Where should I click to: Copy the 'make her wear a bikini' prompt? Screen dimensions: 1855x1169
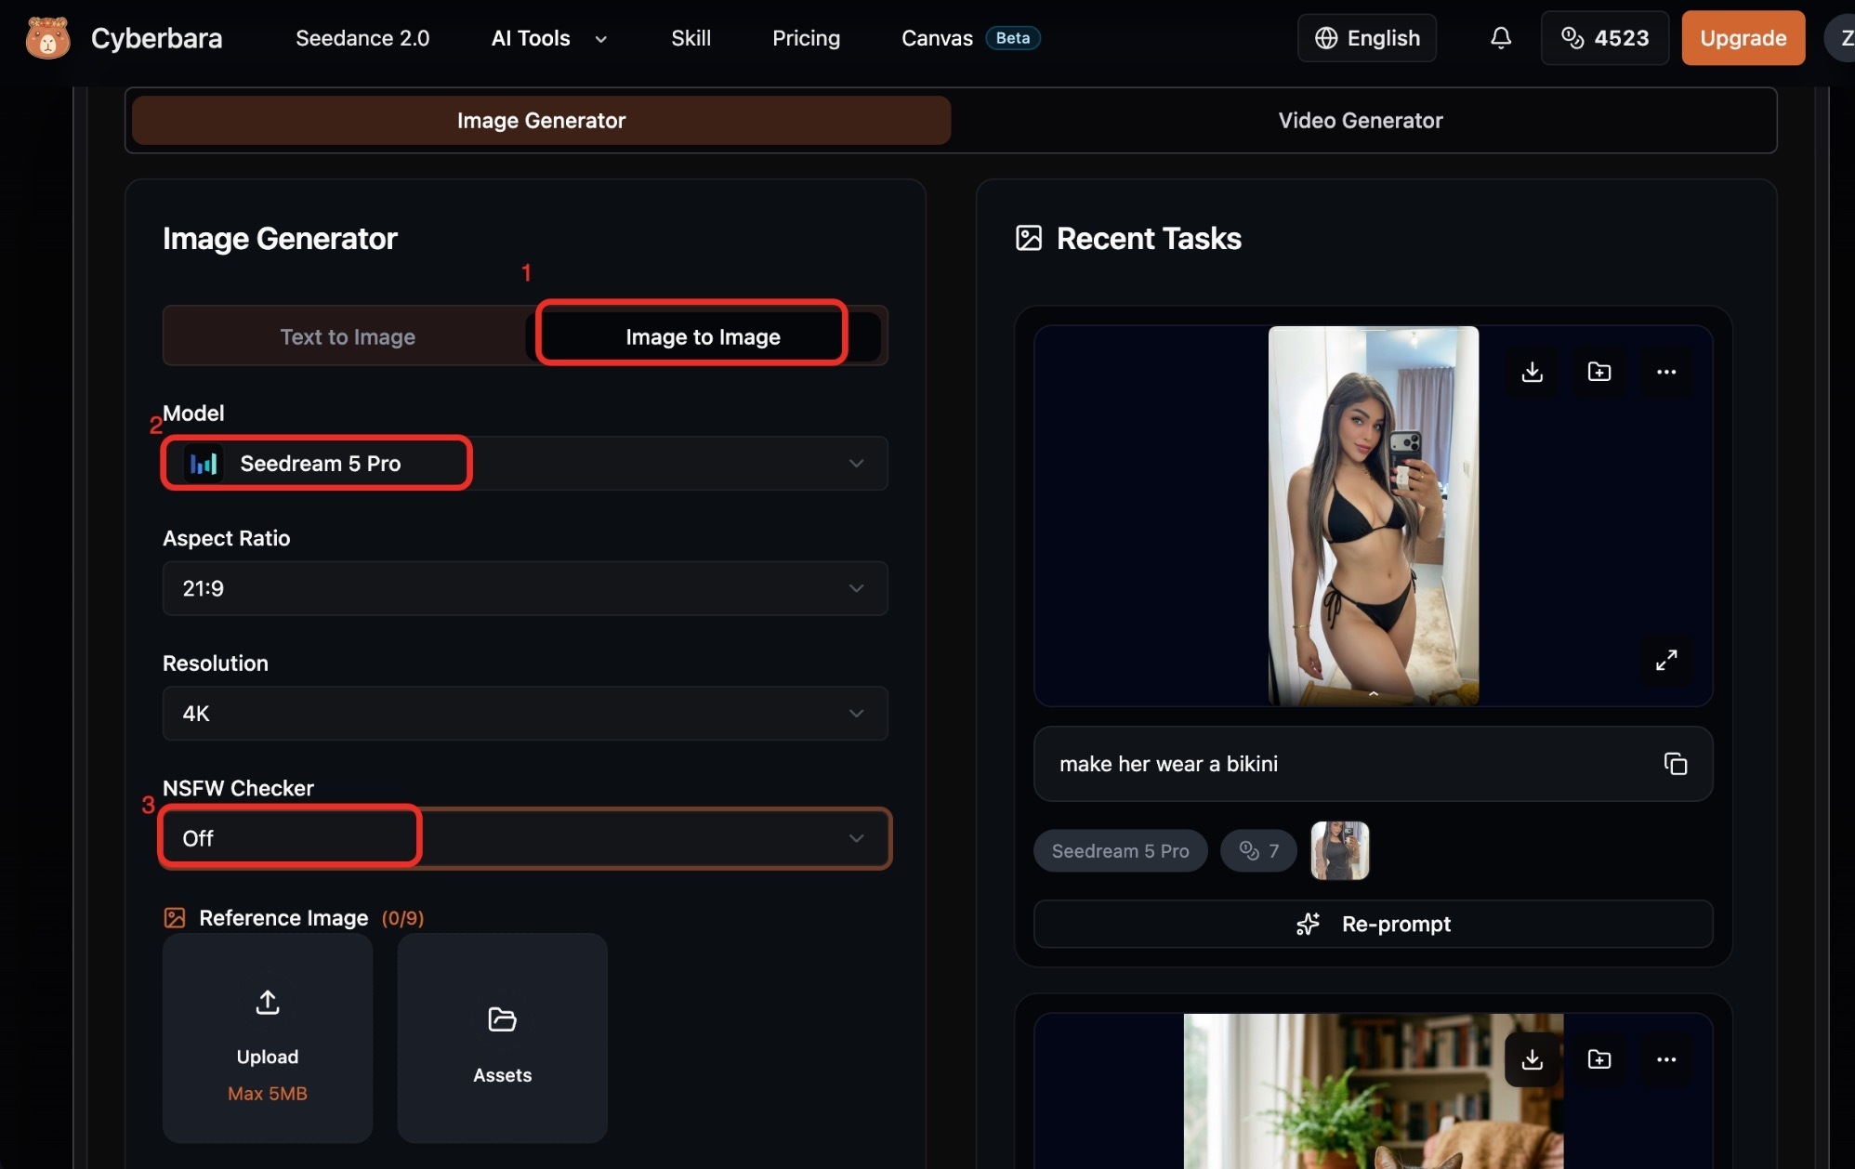tap(1676, 764)
